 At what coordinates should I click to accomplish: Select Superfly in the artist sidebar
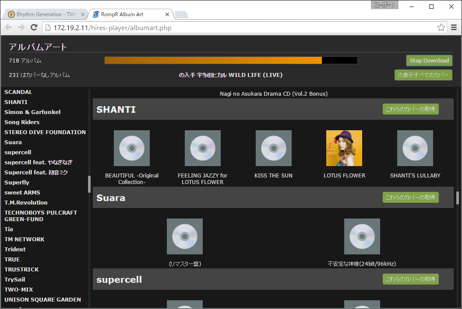coord(17,183)
